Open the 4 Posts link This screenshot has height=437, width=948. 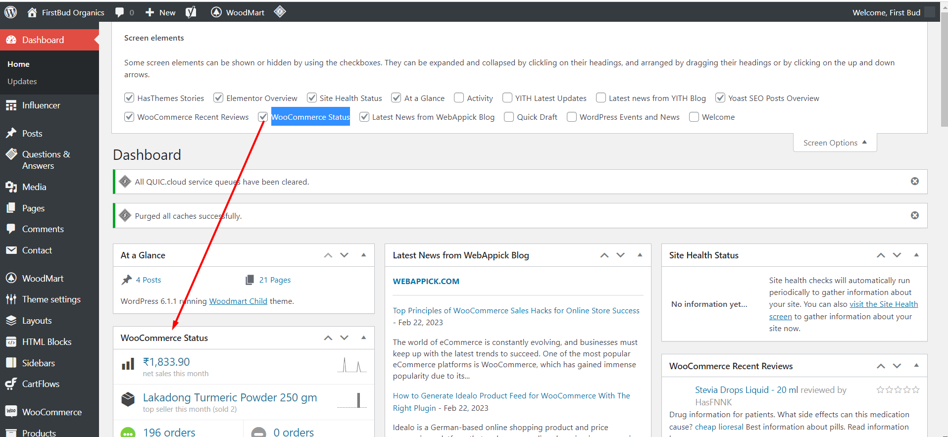click(149, 280)
